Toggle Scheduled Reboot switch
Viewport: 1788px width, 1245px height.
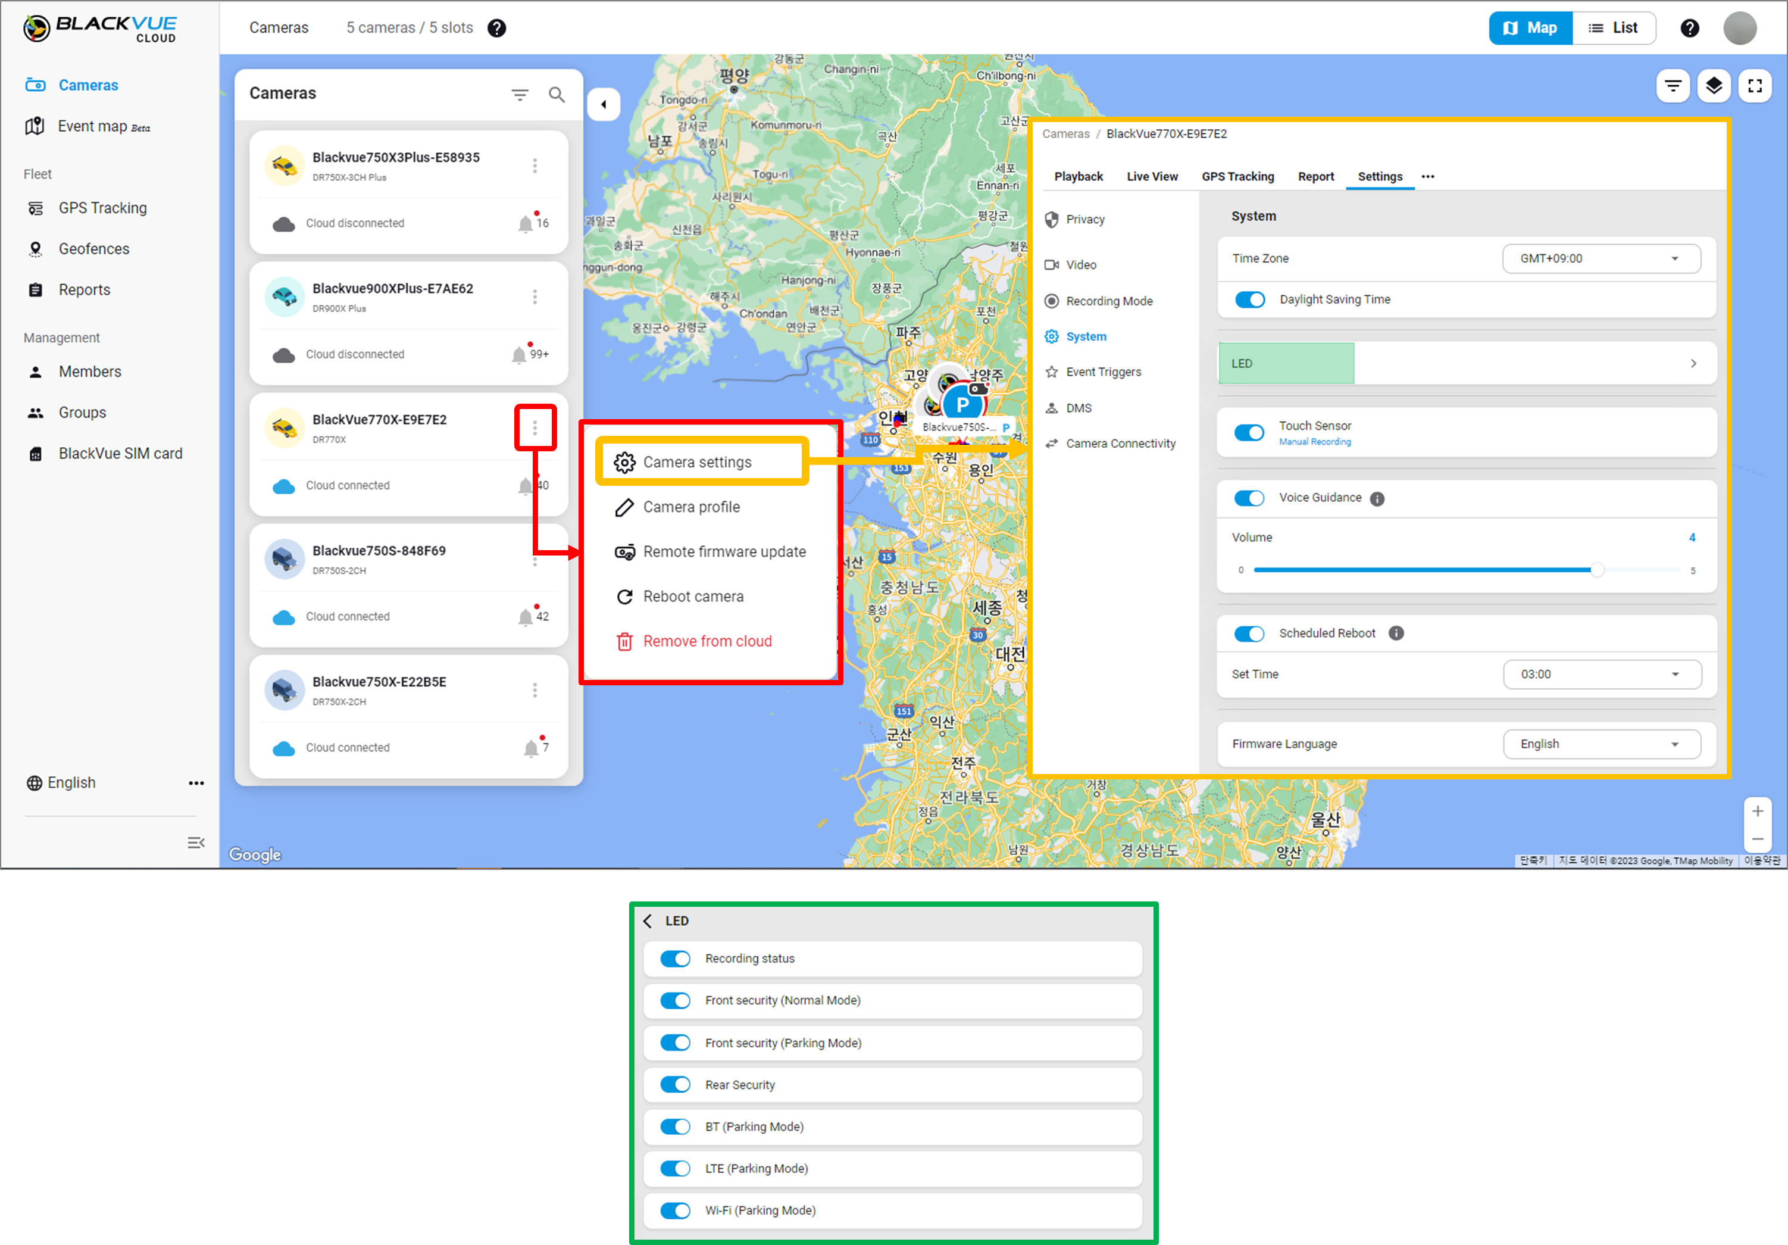click(x=1249, y=634)
